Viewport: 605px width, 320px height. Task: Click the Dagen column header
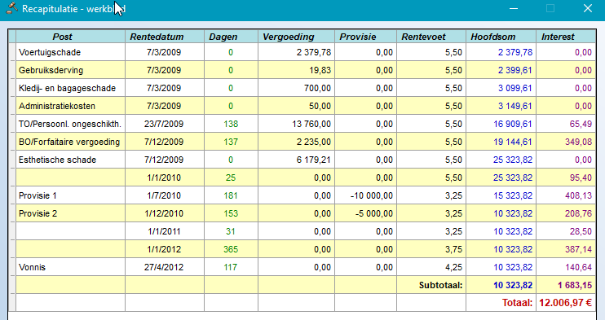231,37
